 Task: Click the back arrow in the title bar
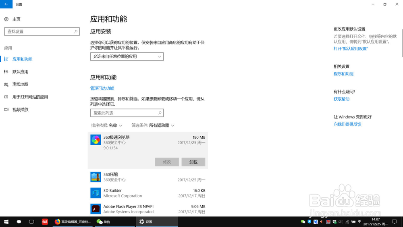[6, 4]
